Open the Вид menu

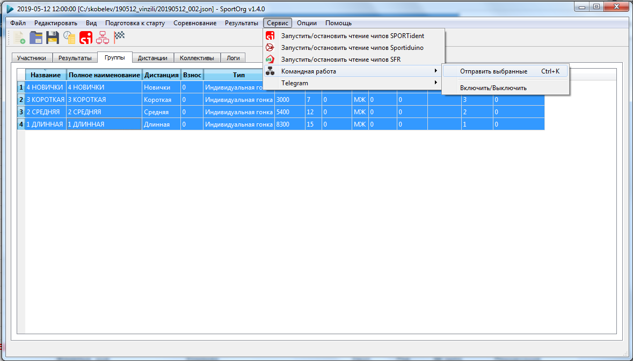(x=91, y=23)
